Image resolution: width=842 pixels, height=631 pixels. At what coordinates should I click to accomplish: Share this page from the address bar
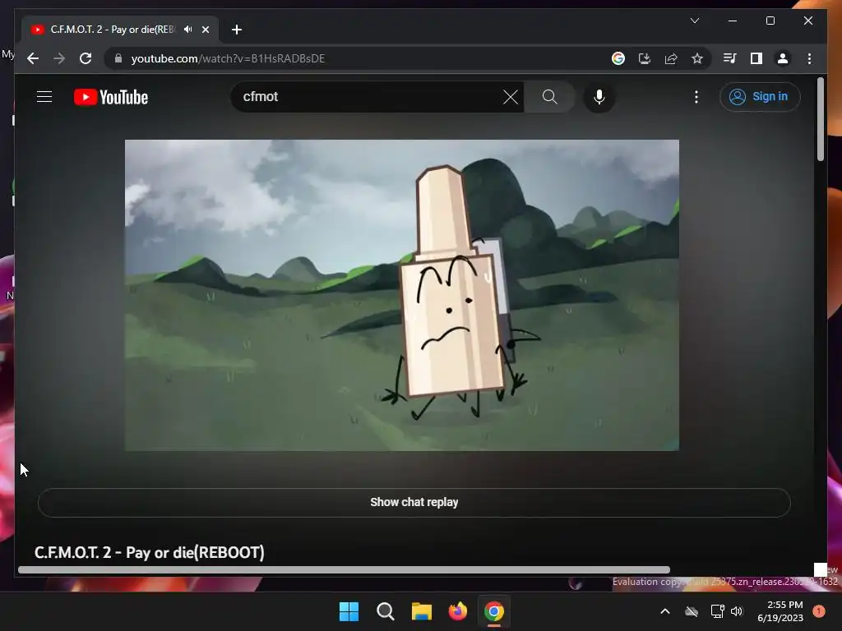coord(671,58)
